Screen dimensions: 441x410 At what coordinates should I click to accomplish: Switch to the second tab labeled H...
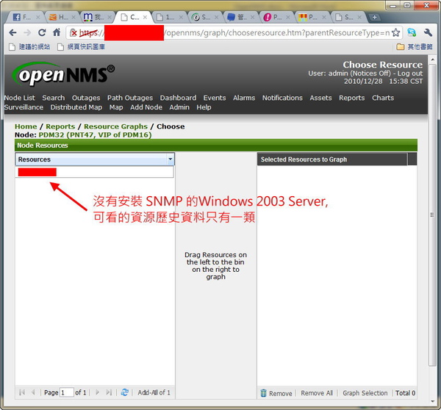click(61, 18)
